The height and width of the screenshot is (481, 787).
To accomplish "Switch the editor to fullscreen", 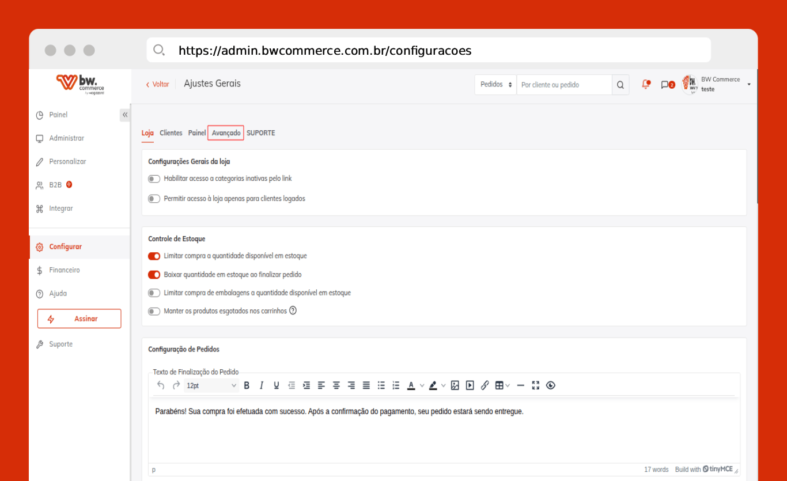I will click(536, 385).
